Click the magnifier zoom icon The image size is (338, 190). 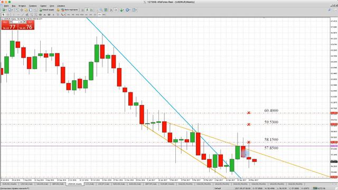pos(101,10)
